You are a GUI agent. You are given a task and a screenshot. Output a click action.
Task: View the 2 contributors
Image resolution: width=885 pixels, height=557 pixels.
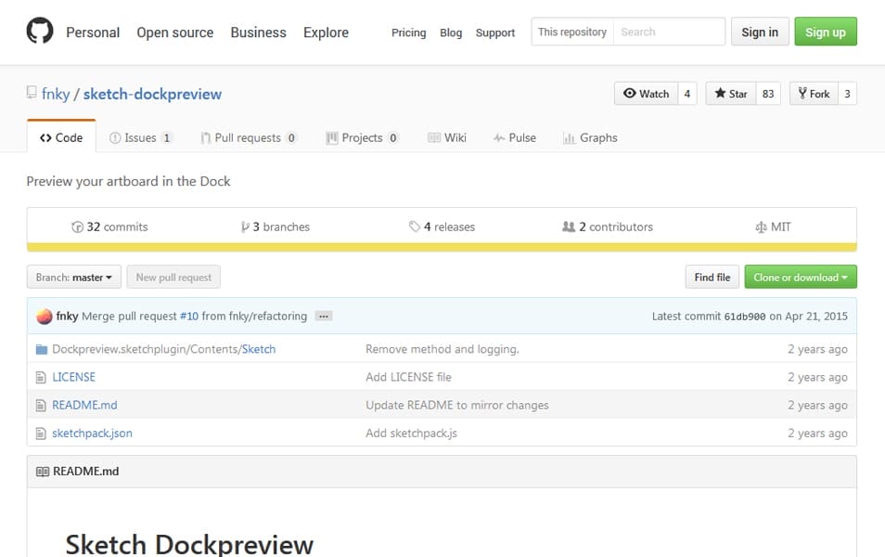click(608, 227)
